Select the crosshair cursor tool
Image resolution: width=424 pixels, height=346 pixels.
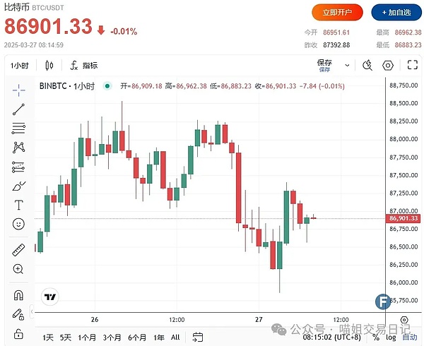pyautogui.click(x=18, y=89)
